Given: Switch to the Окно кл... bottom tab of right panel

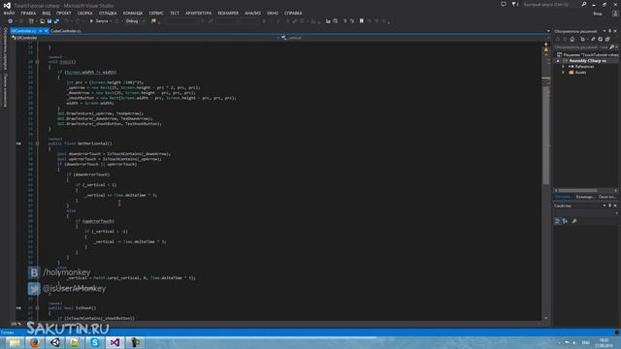Looking at the screenshot, I should point(607,197).
